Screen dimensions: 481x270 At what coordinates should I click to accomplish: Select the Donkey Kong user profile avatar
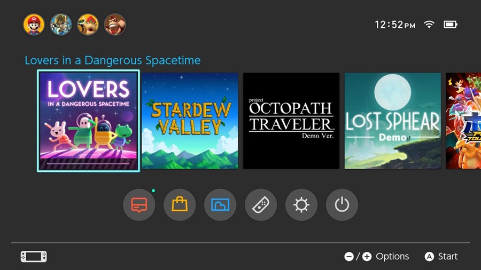tap(115, 25)
